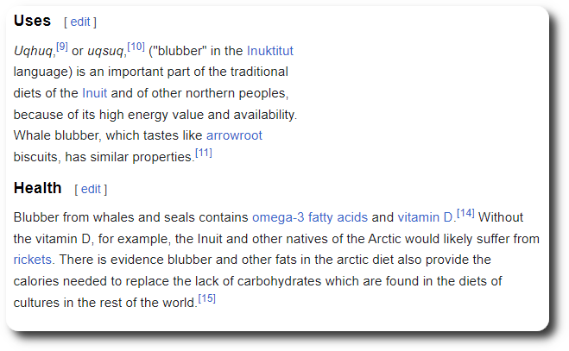Open the omega-3 fatty acids link
569x351 pixels.
coord(310,217)
